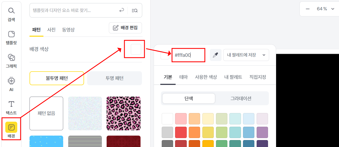This screenshot has width=339, height=147.
Task: Pick the teal mint swatch in second row
Action: 235,132
